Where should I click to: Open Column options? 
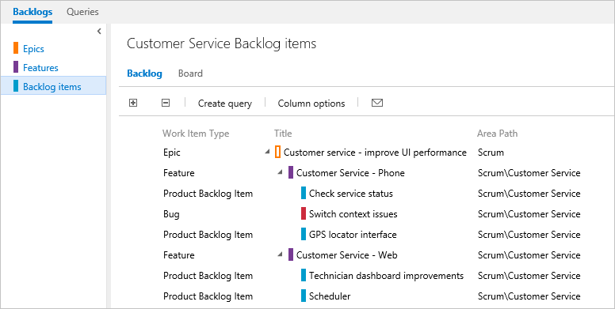point(311,104)
